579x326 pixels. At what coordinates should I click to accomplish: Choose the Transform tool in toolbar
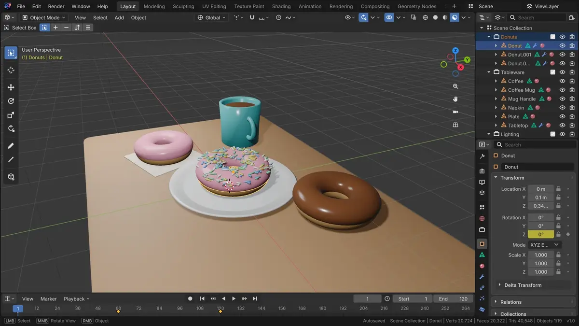click(x=11, y=128)
